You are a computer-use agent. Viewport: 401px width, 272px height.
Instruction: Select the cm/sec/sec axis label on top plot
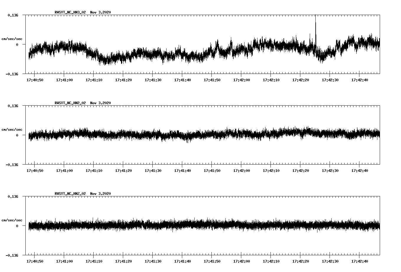(x=12, y=39)
